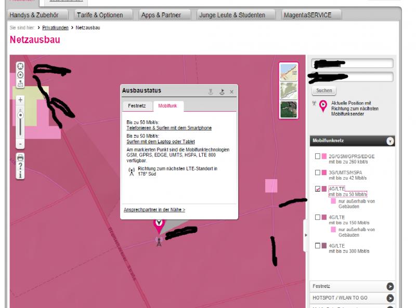
Task: Switch to the Festnetz tab in Ausbaustatus
Action: tap(137, 106)
